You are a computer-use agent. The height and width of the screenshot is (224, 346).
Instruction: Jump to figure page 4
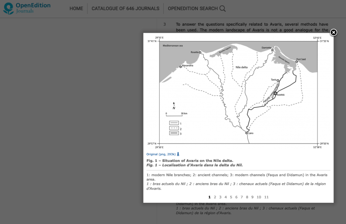pos(226,197)
